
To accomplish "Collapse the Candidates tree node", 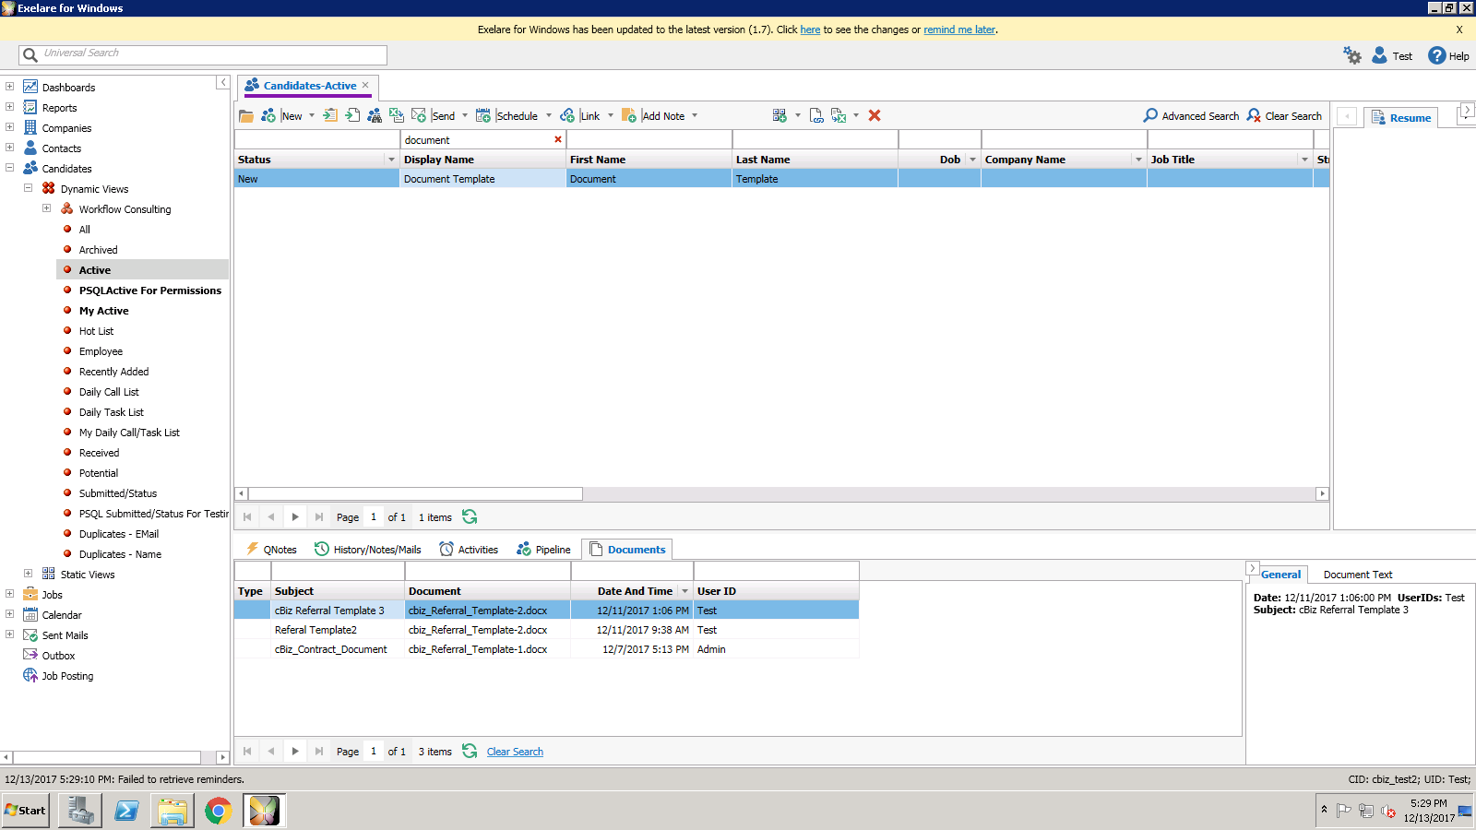I will click(9, 168).
